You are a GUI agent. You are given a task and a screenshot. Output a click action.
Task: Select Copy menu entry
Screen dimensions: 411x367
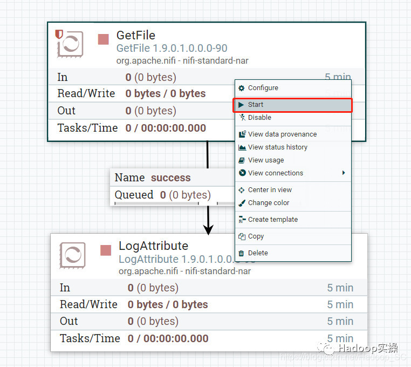[x=293, y=236]
